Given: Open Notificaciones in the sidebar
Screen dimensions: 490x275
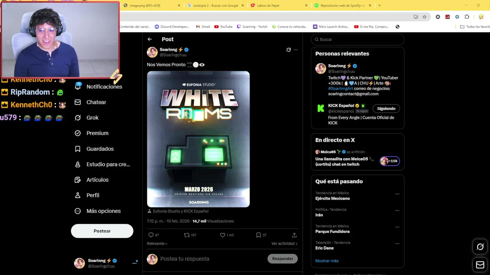Looking at the screenshot, I should tap(98, 87).
